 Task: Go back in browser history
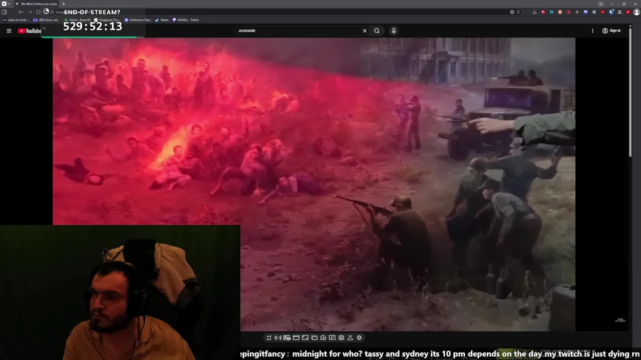point(21,12)
